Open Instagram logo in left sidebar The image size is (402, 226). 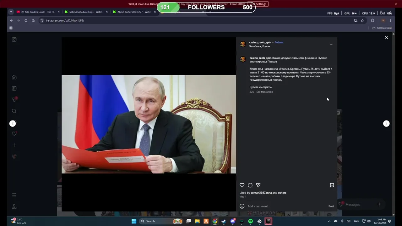[x=14, y=40]
